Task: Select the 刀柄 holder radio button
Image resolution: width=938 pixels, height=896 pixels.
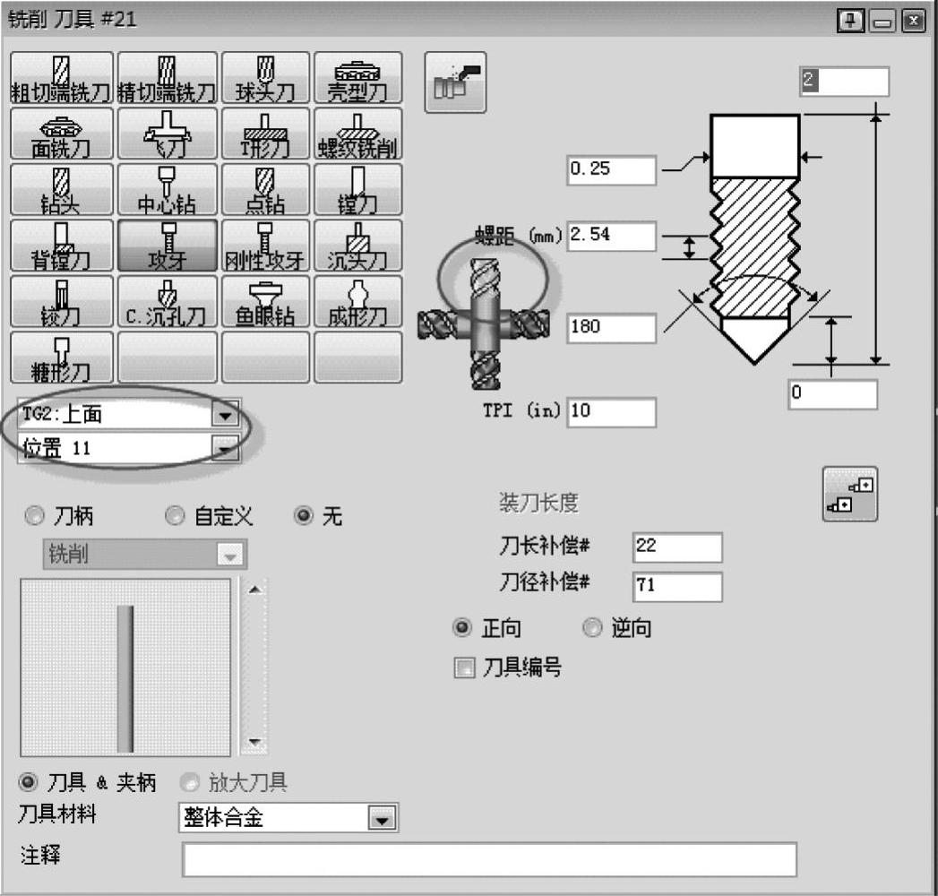Action: click(x=35, y=515)
